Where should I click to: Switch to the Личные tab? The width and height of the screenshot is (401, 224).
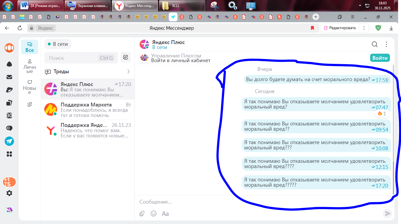pyautogui.click(x=29, y=66)
